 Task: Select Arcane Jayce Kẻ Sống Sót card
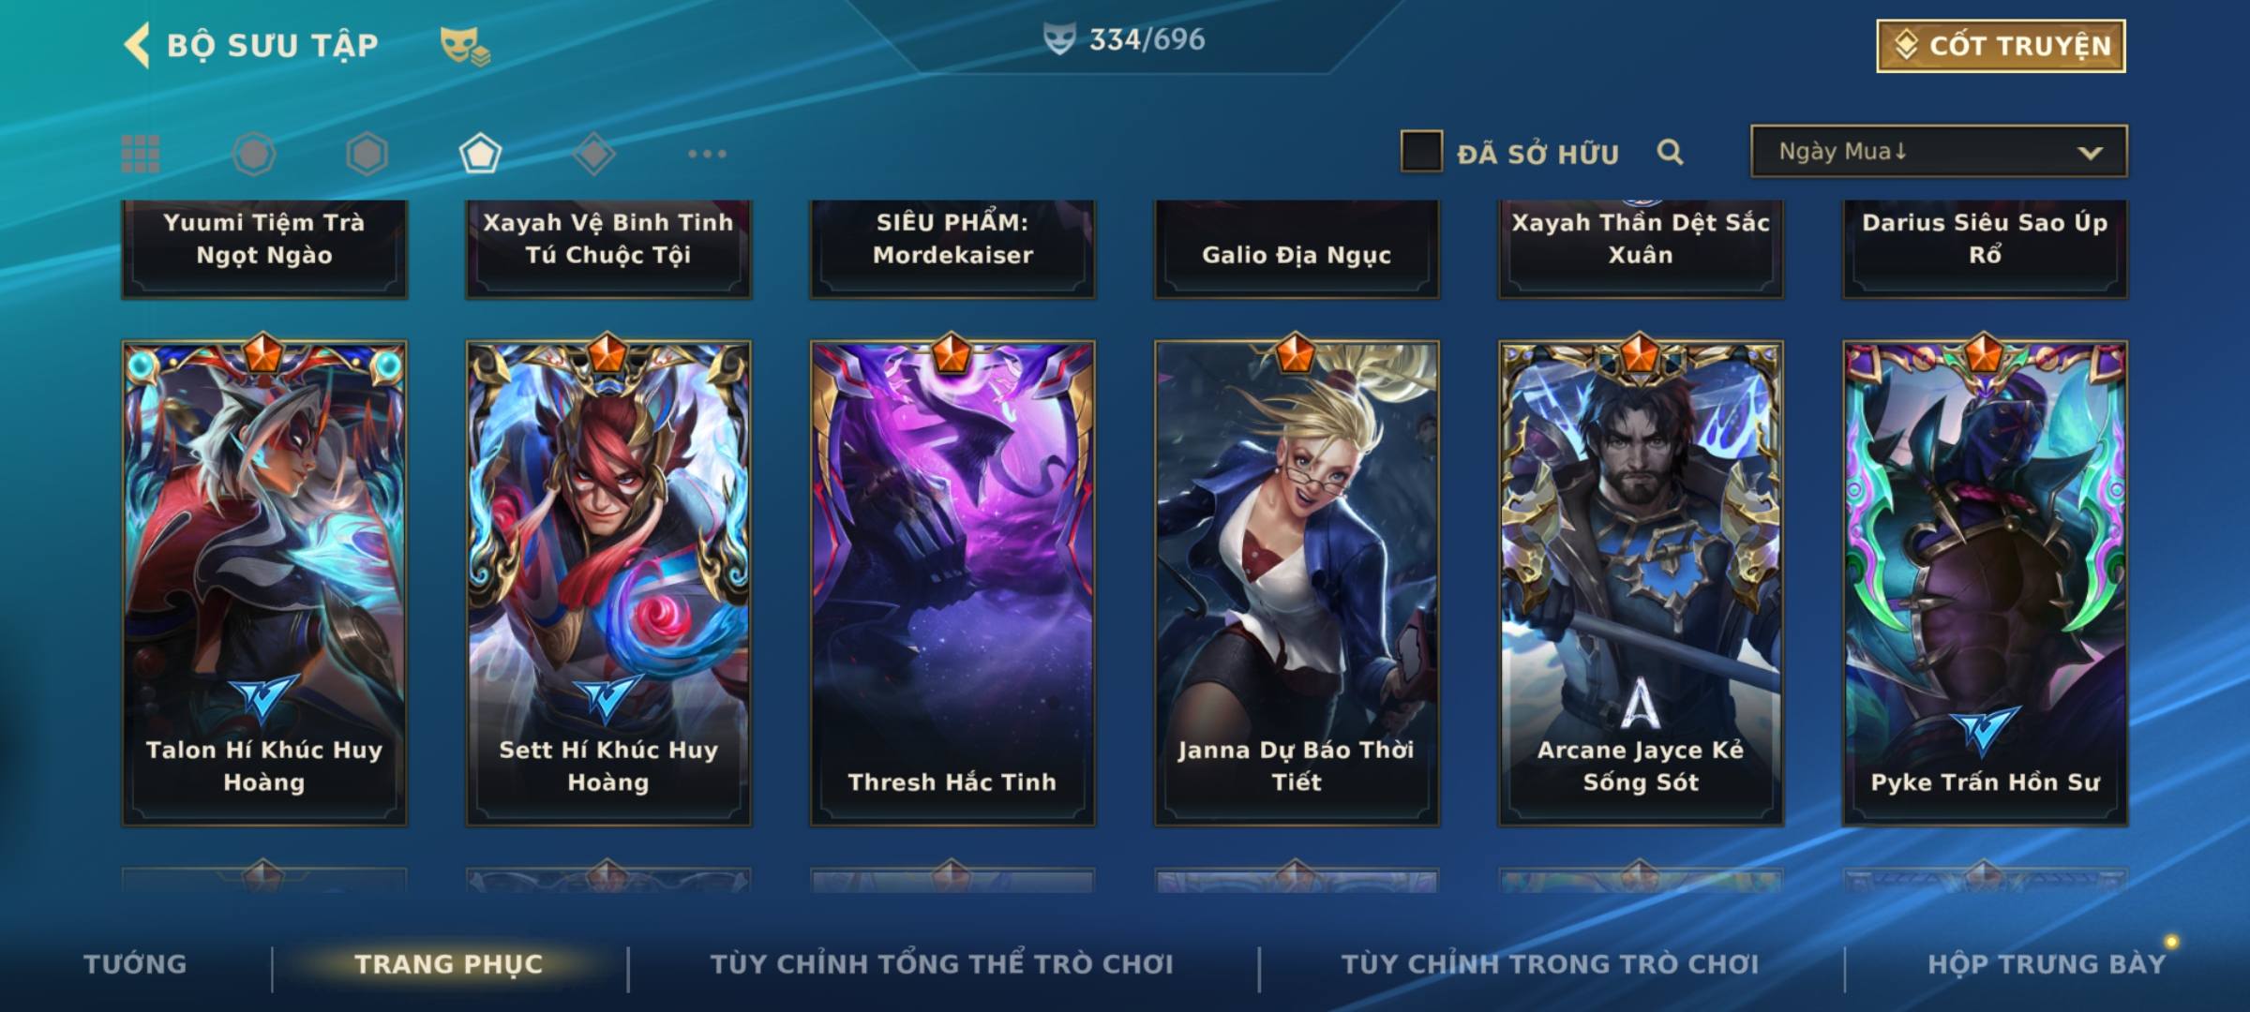click(1641, 581)
